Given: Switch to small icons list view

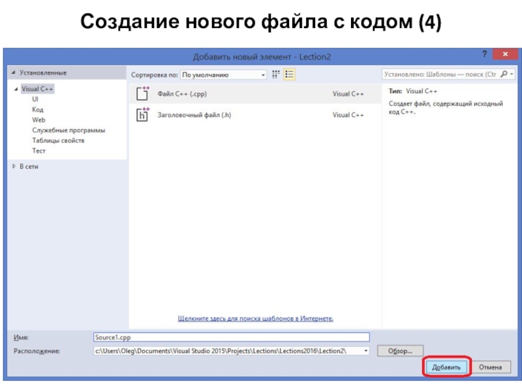Looking at the screenshot, I should 289,74.
